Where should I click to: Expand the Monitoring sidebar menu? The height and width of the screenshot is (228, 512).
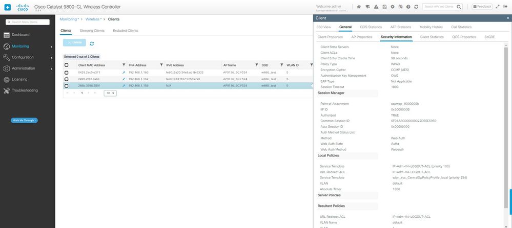point(28,46)
